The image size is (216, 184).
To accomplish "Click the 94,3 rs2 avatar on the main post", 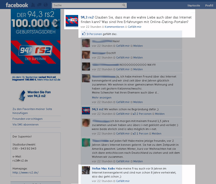I will 72,21.
